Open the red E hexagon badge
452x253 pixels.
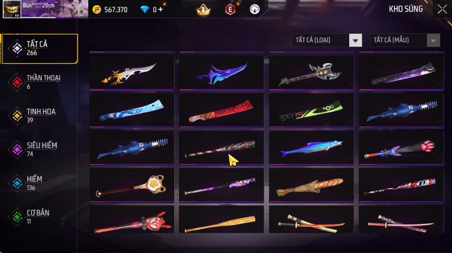click(230, 9)
